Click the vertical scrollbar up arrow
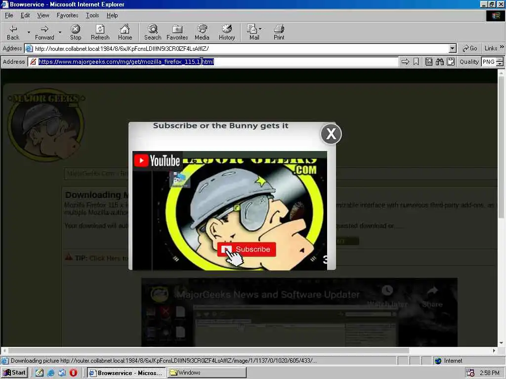Viewport: 506px width, 379px height. (x=501, y=73)
